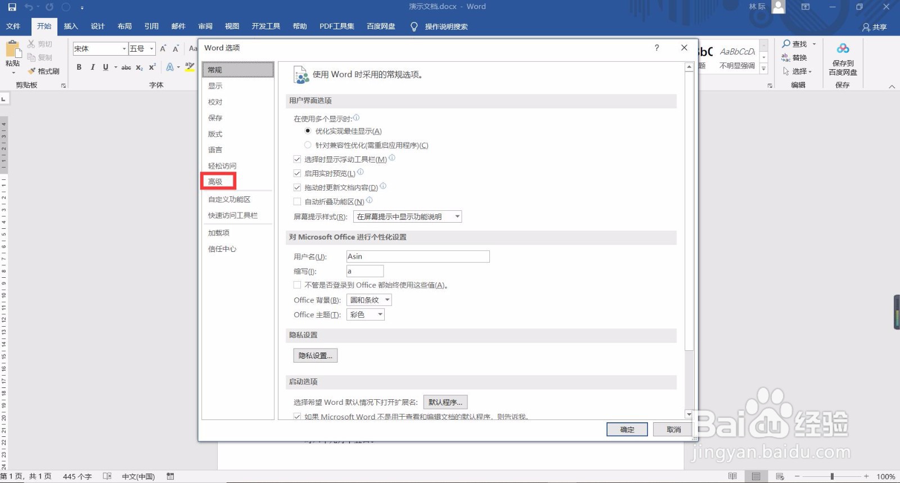Click the zoom slider handle in the status bar

point(831,476)
